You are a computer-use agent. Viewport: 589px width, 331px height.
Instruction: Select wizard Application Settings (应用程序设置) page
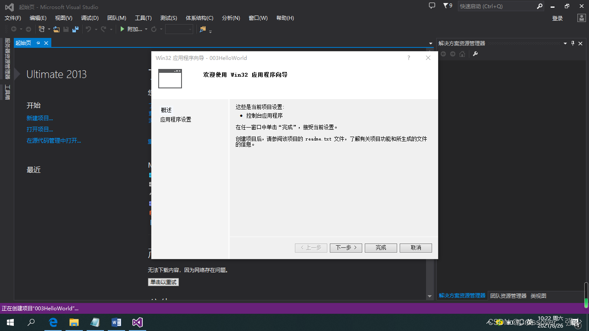pos(175,119)
